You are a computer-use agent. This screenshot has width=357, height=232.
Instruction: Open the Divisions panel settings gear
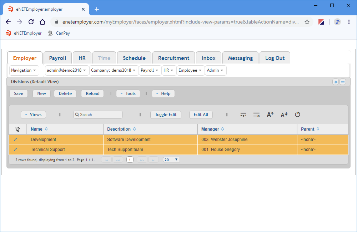(x=336, y=82)
